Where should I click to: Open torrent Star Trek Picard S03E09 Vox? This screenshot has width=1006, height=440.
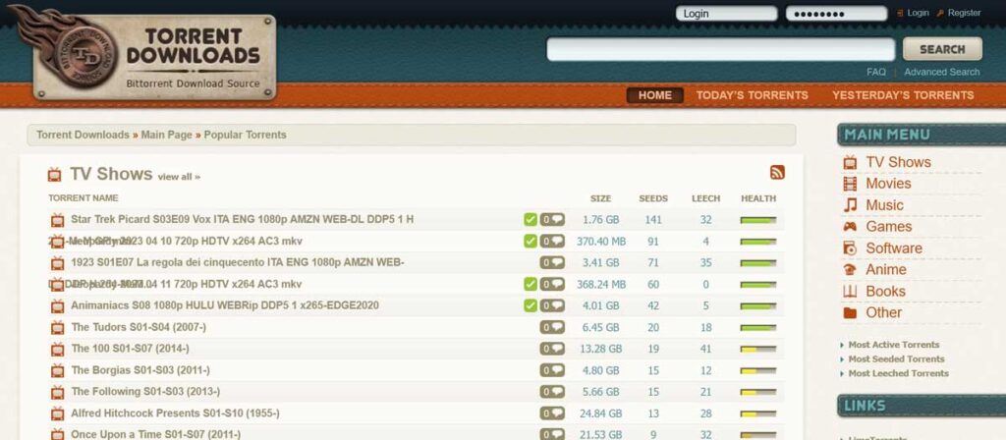tap(242, 219)
